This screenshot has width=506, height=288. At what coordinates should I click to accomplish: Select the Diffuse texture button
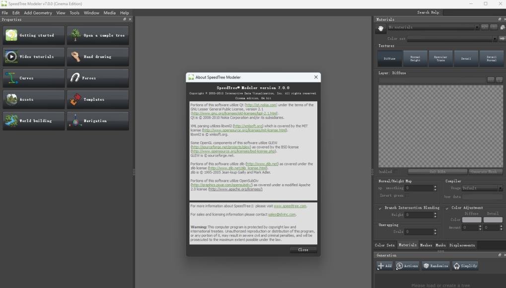[x=390, y=59]
